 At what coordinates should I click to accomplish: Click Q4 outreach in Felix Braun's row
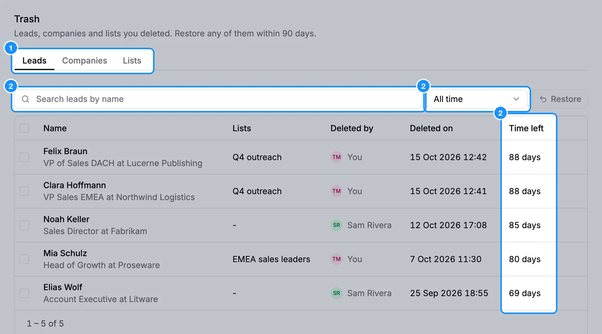(257, 157)
